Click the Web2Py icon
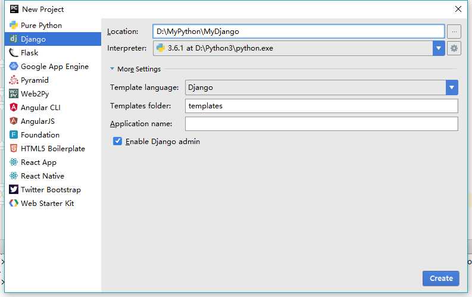 pos(14,93)
